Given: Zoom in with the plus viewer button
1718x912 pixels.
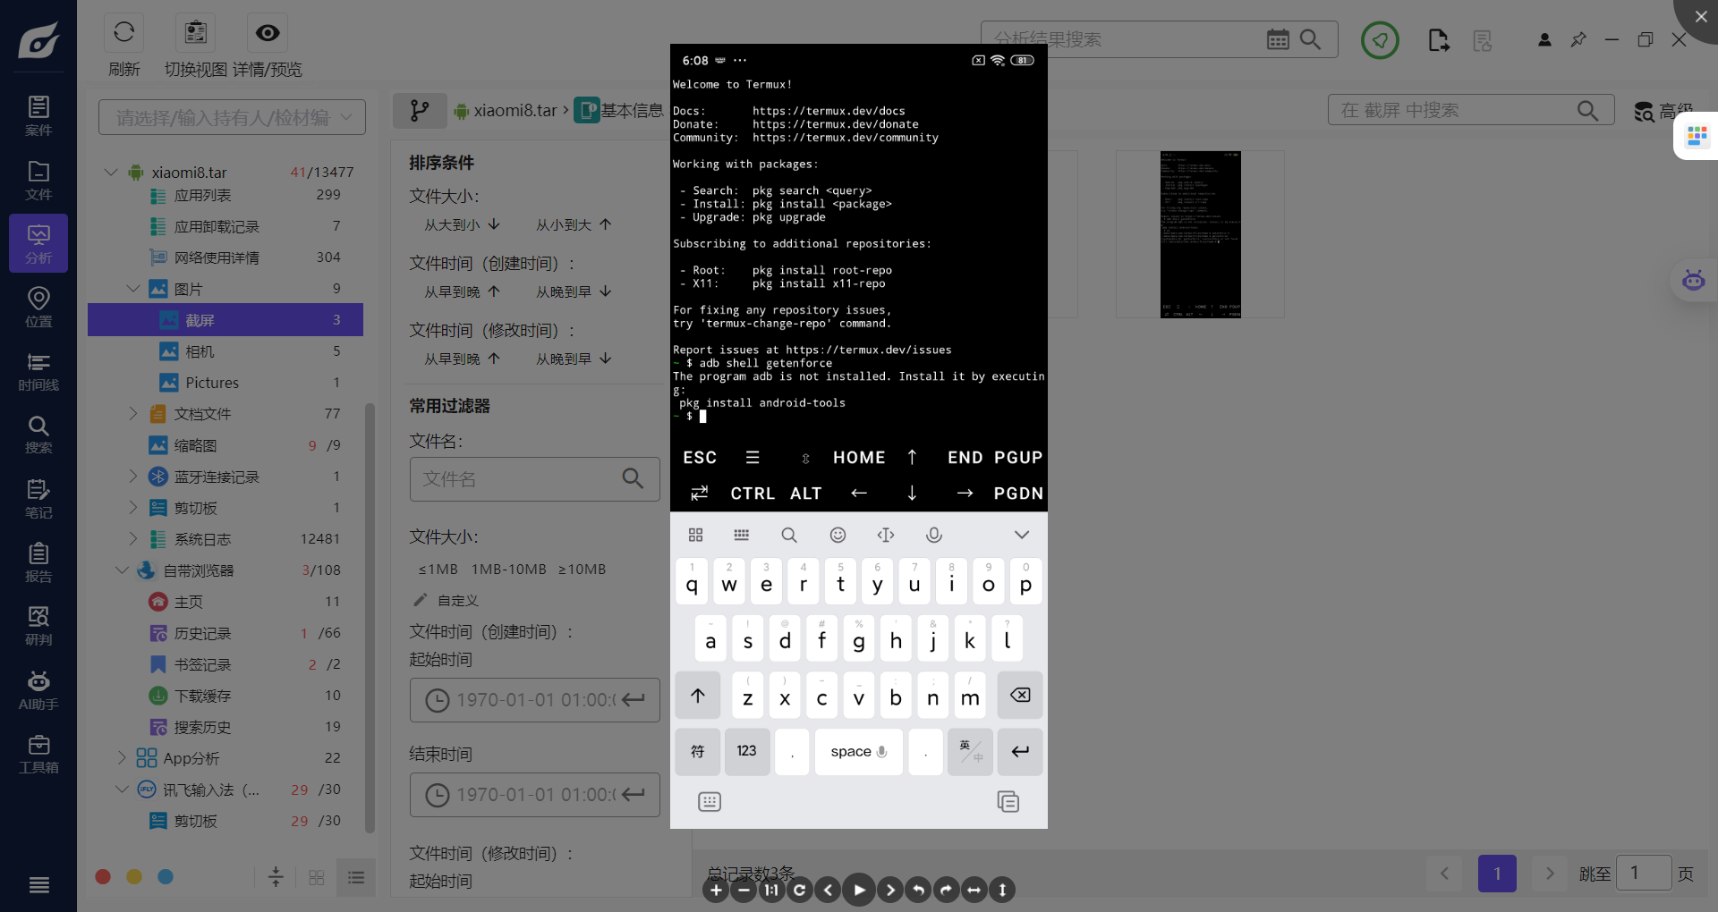Looking at the screenshot, I should coord(716,890).
